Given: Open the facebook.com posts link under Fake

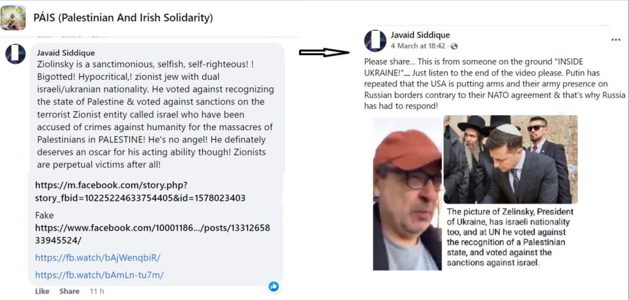Looking at the screenshot, I should point(152,234).
